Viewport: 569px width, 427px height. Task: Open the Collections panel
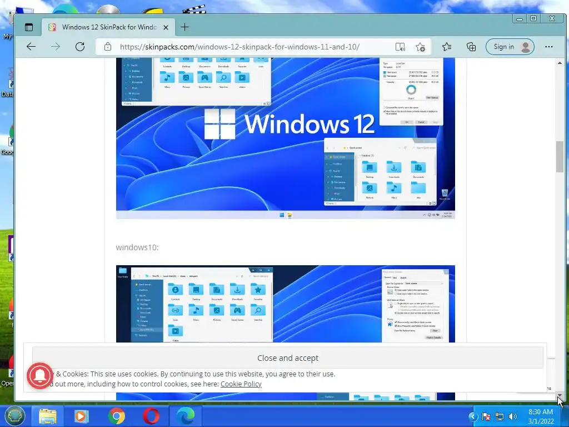pos(471,47)
